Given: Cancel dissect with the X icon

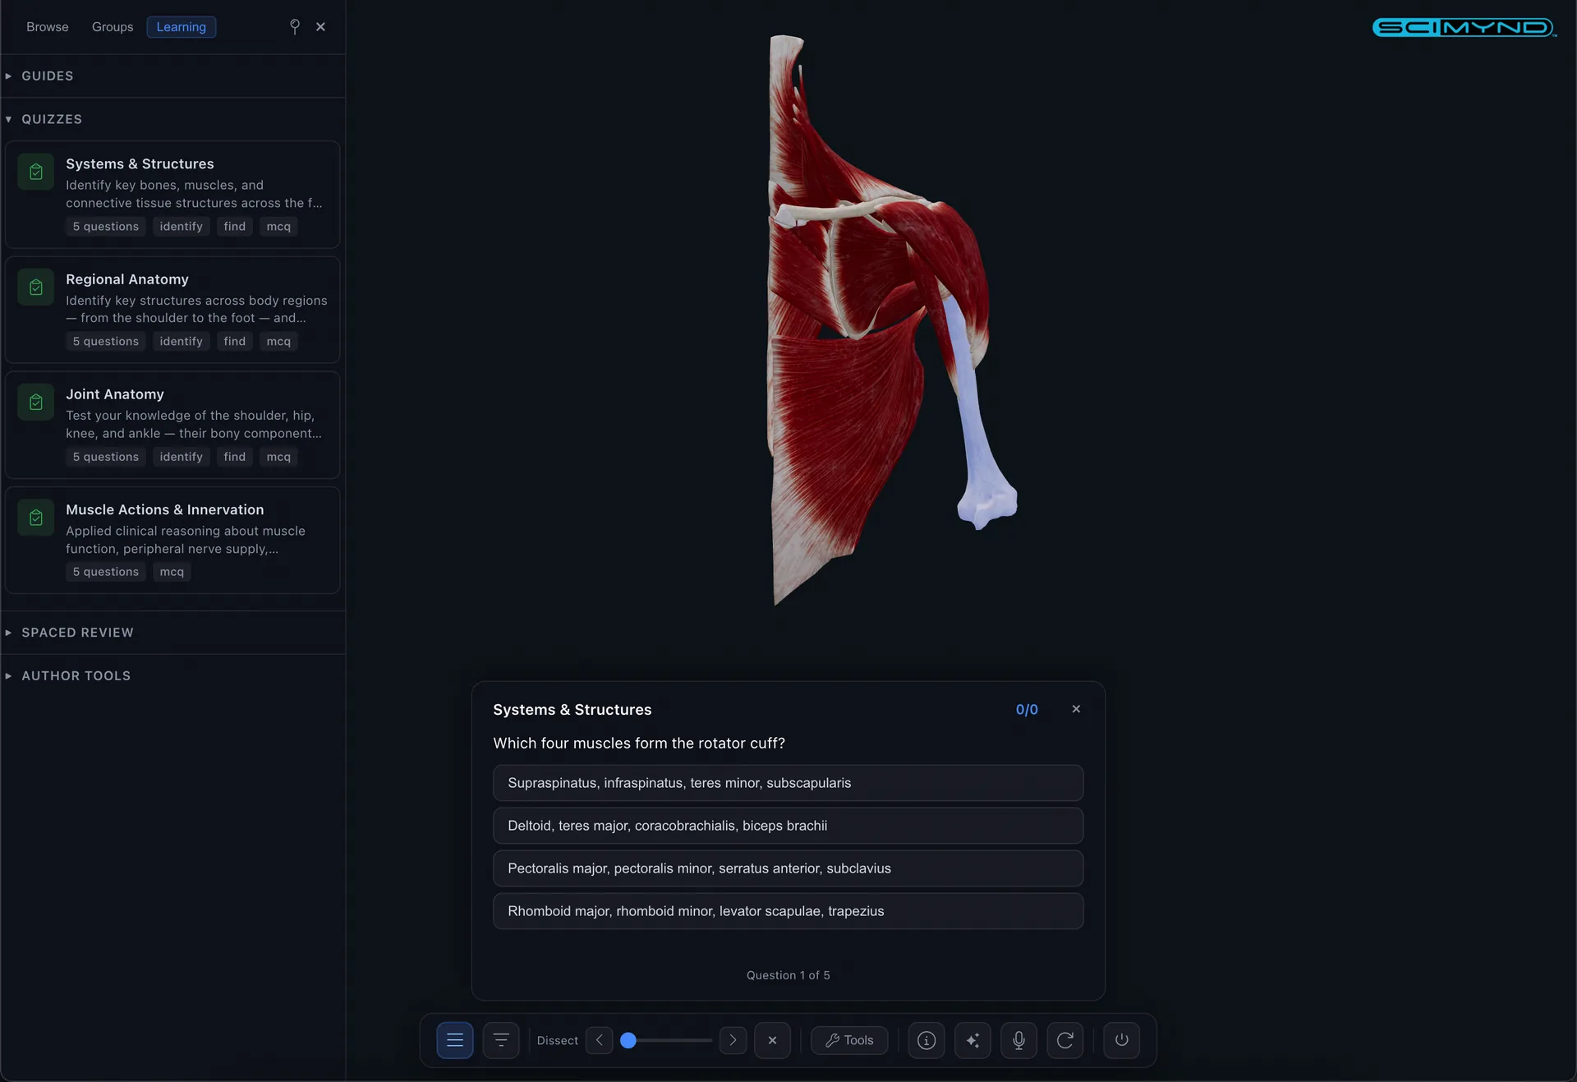Looking at the screenshot, I should 772,1040.
